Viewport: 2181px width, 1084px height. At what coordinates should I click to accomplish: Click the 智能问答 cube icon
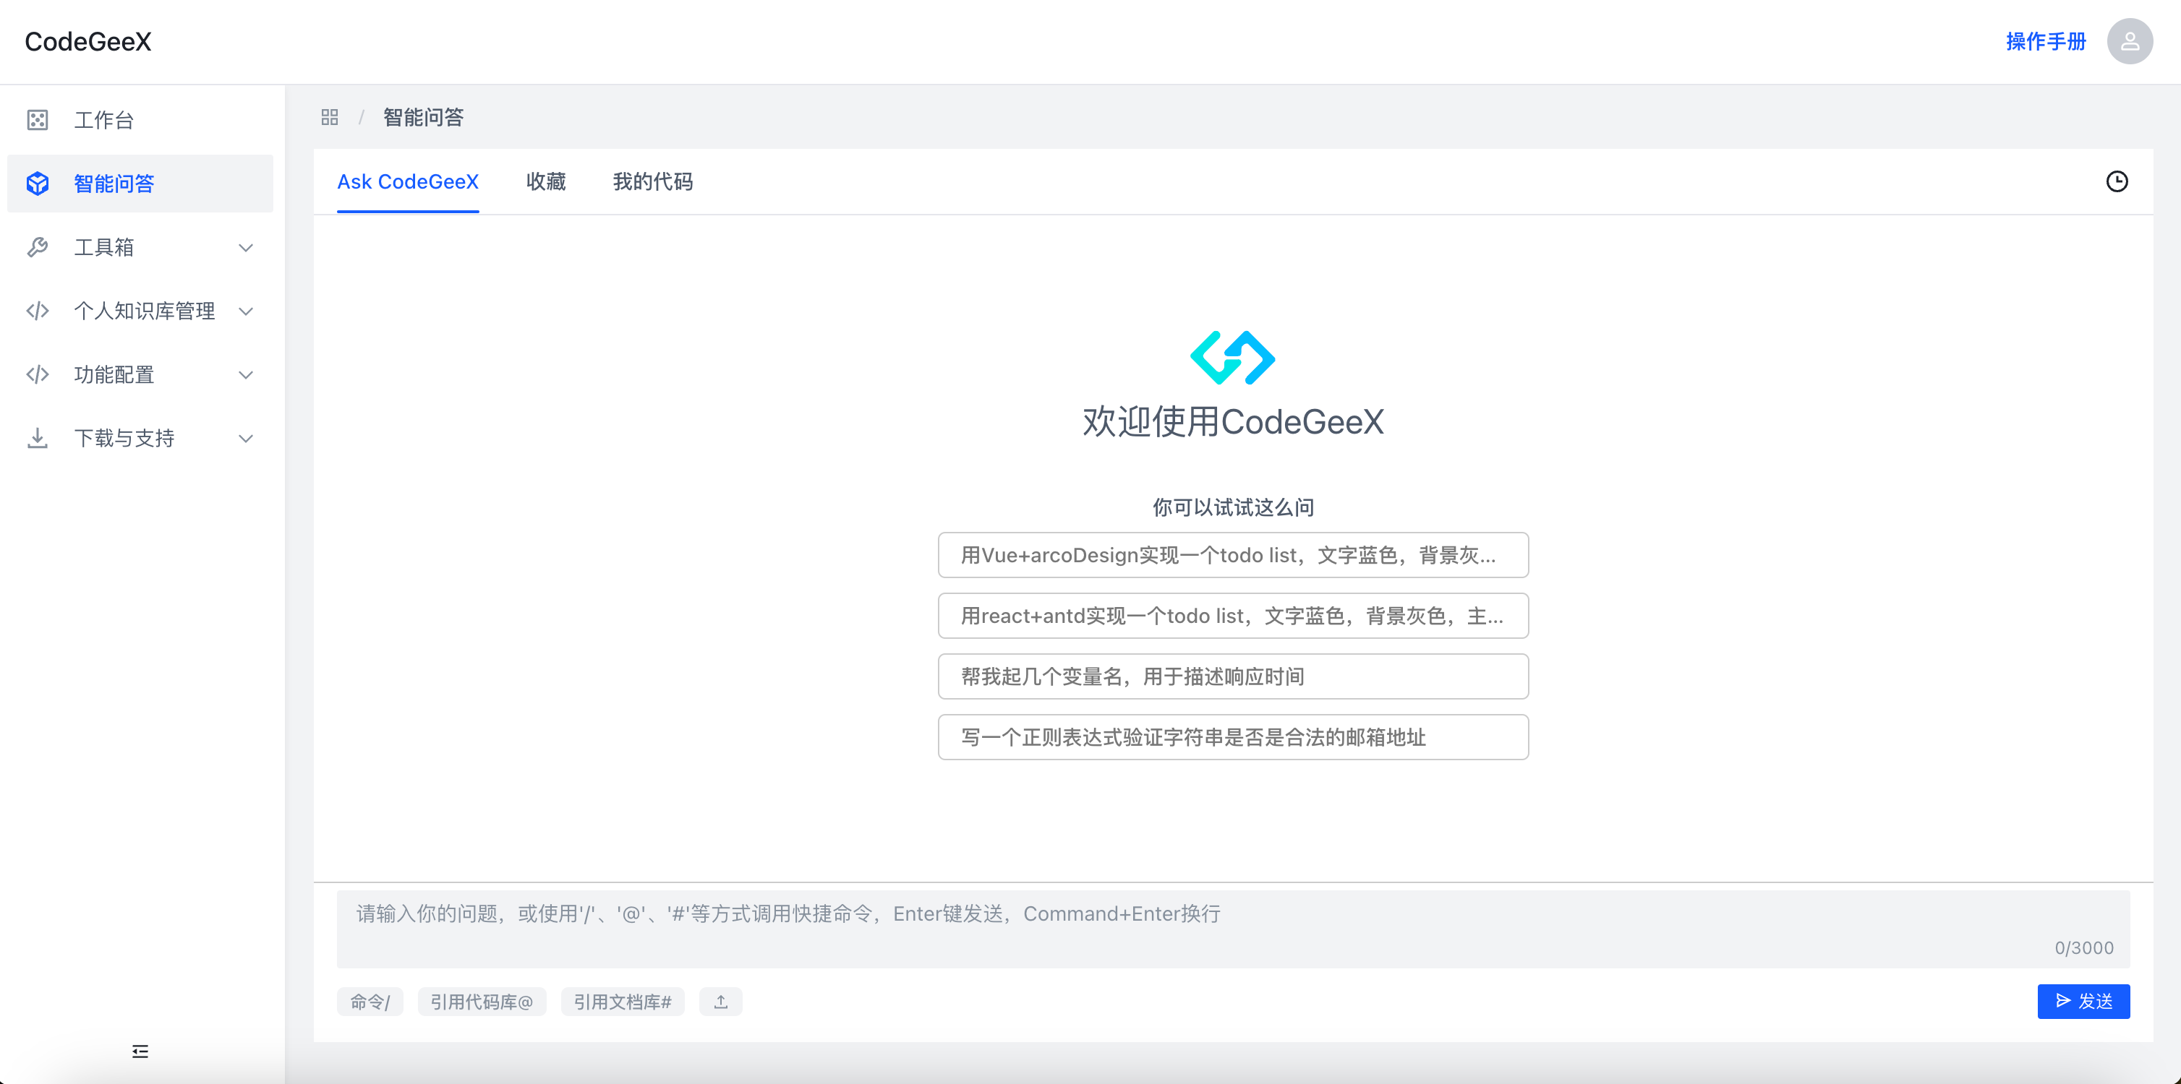tap(38, 184)
